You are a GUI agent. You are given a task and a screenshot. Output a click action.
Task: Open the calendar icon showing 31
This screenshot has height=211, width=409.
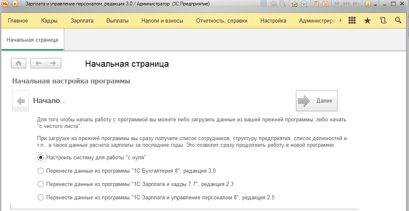(x=325, y=4)
